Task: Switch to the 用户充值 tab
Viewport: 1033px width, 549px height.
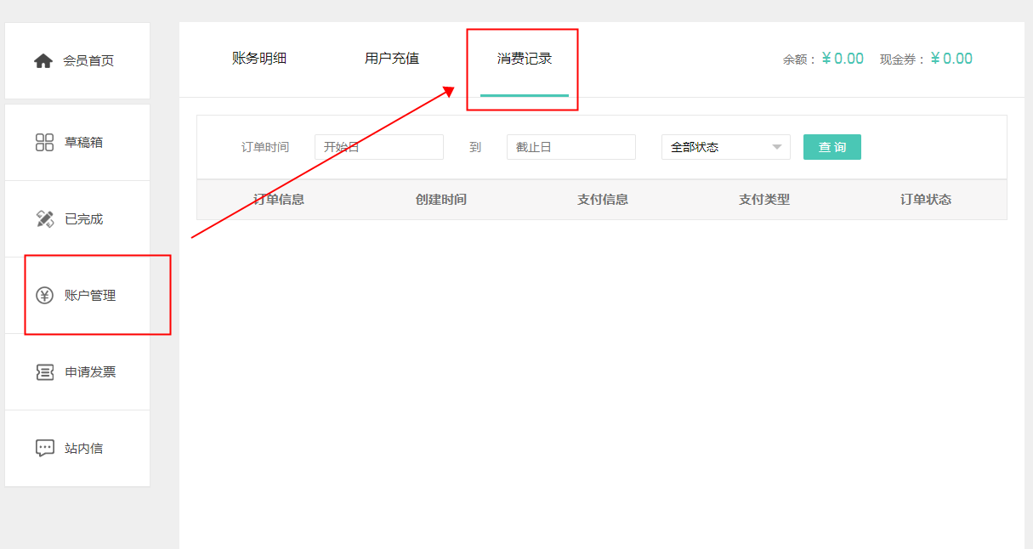Action: 392,59
